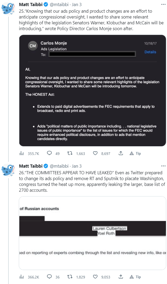The image size is (167, 284).
Task: Reply to tweet 26 about leaked committees
Action: [x=49, y=277]
